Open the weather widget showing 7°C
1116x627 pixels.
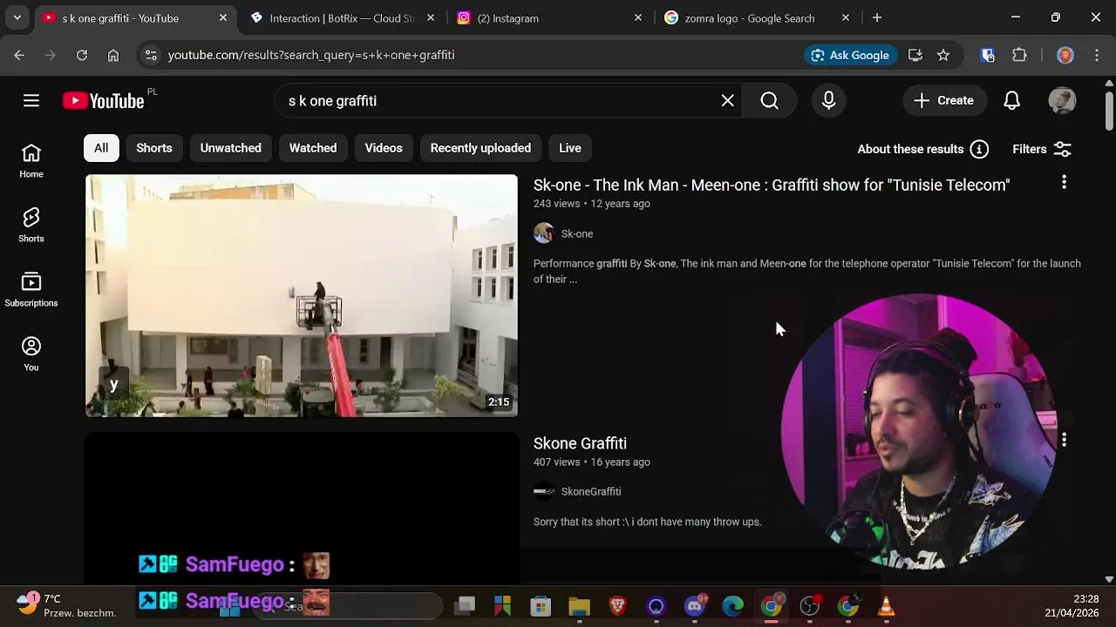tap(68, 606)
